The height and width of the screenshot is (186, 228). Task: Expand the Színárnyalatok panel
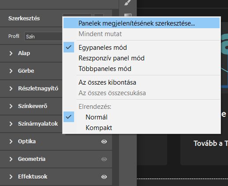tap(11, 124)
